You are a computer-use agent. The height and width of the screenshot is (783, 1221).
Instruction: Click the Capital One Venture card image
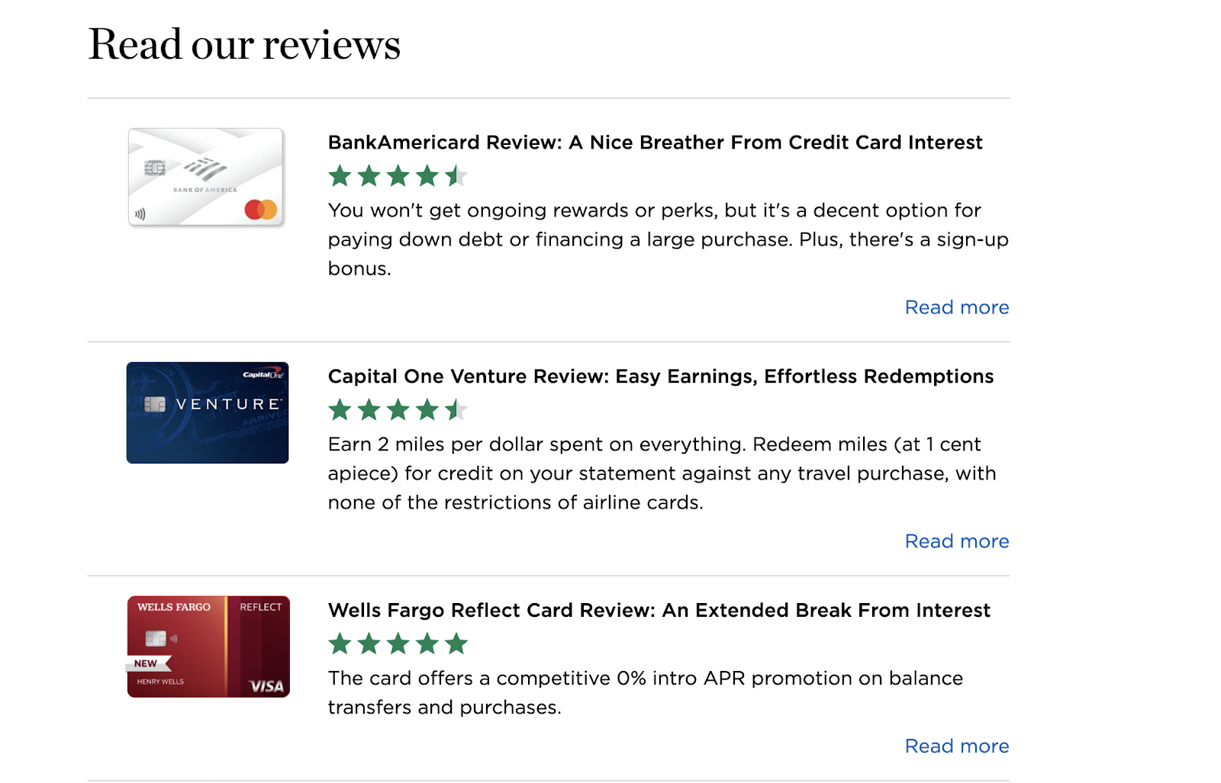208,412
